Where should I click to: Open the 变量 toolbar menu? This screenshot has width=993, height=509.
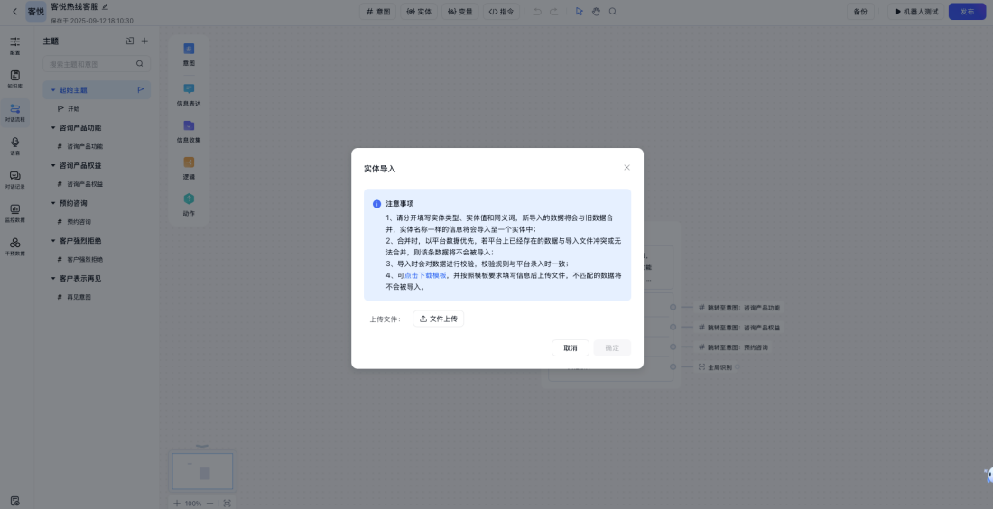tap(460, 12)
